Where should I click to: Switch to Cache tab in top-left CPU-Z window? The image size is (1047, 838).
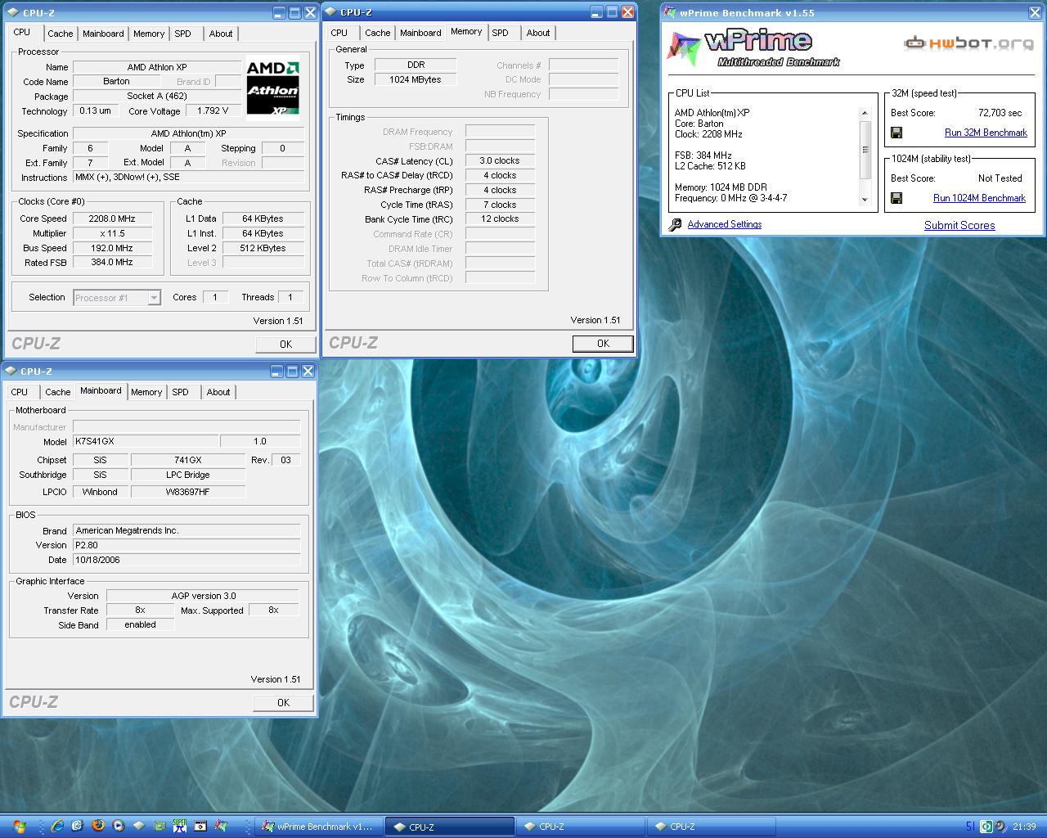pyautogui.click(x=60, y=34)
